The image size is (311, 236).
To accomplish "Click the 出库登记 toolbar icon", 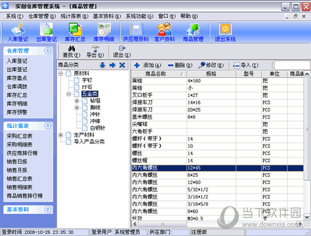I will tap(45, 32).
